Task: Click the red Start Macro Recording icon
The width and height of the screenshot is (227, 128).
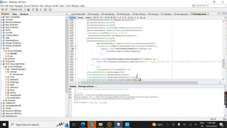Action: [x=135, y=18]
